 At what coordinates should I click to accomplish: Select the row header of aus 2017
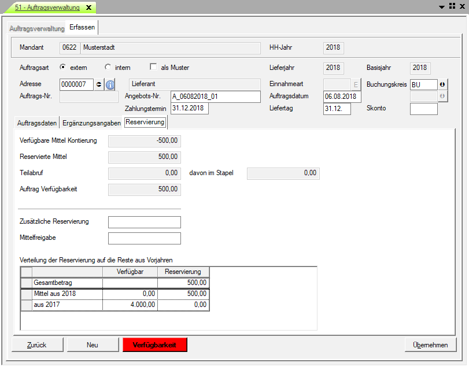[27, 305]
